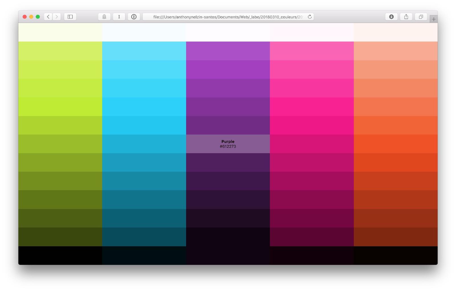This screenshot has height=291, width=456.
Task: Select the top cyan blue swatch
Action: 144,51
